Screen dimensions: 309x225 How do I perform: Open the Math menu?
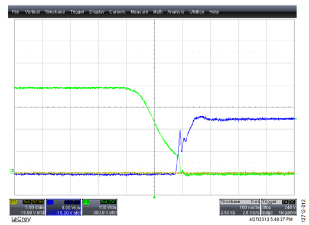158,12
